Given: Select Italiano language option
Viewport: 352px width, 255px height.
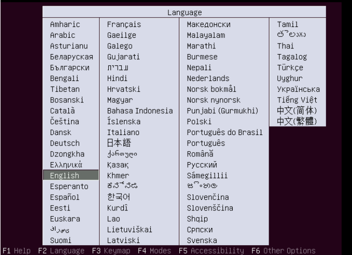Looking at the screenshot, I should [x=123, y=132].
